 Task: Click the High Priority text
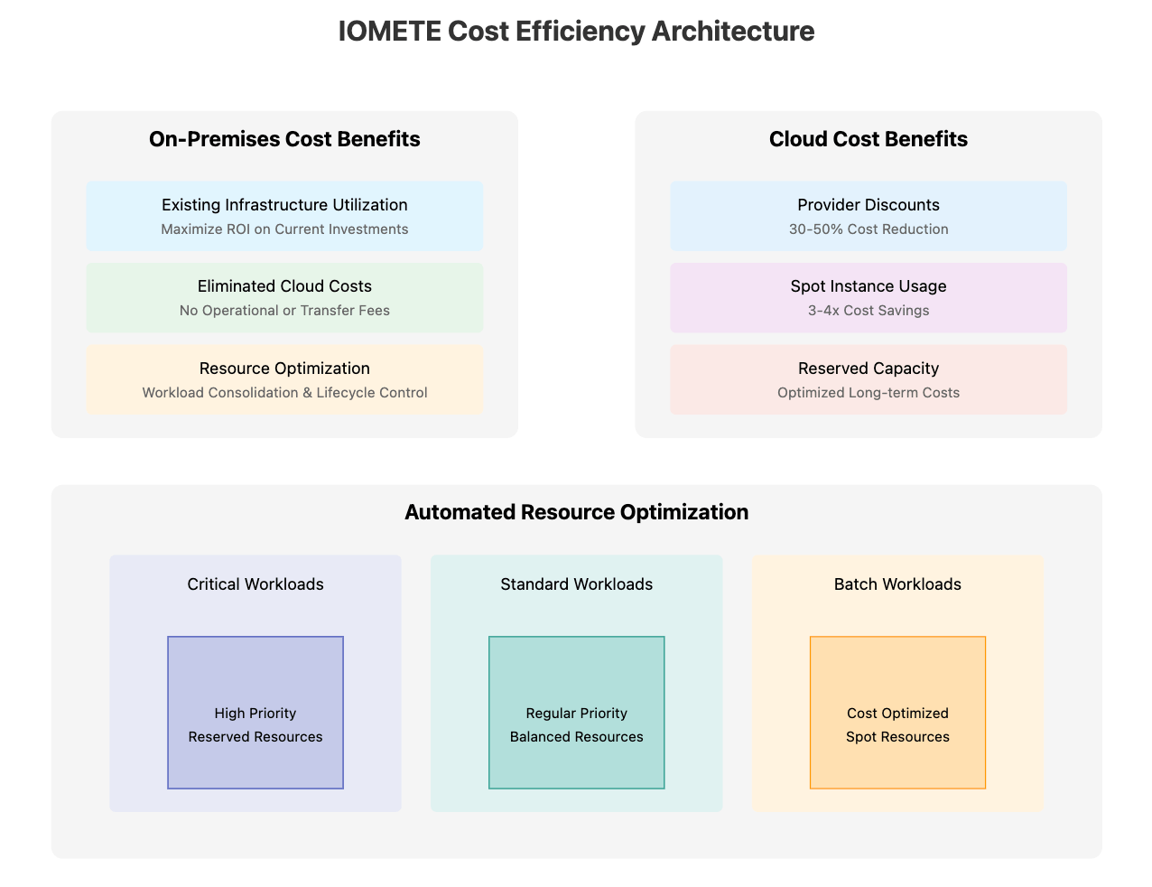click(255, 714)
